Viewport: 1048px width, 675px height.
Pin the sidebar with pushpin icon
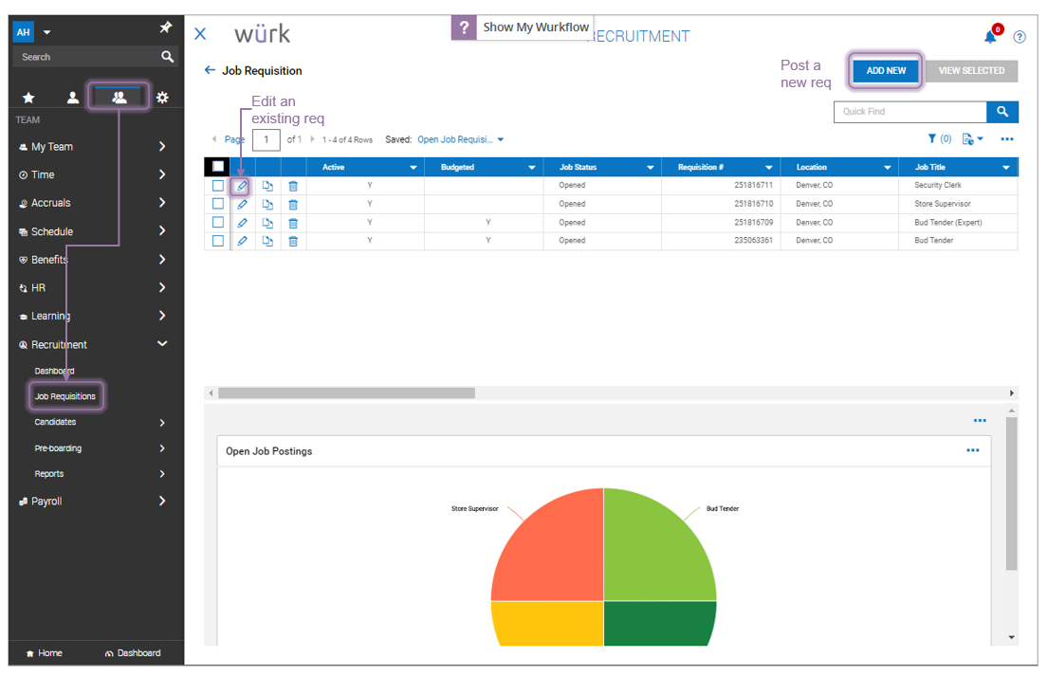point(165,27)
